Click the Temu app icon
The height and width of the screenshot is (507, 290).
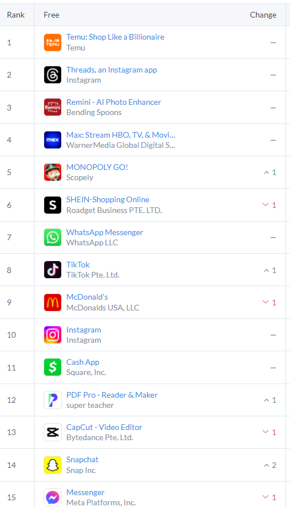pyautogui.click(x=53, y=42)
